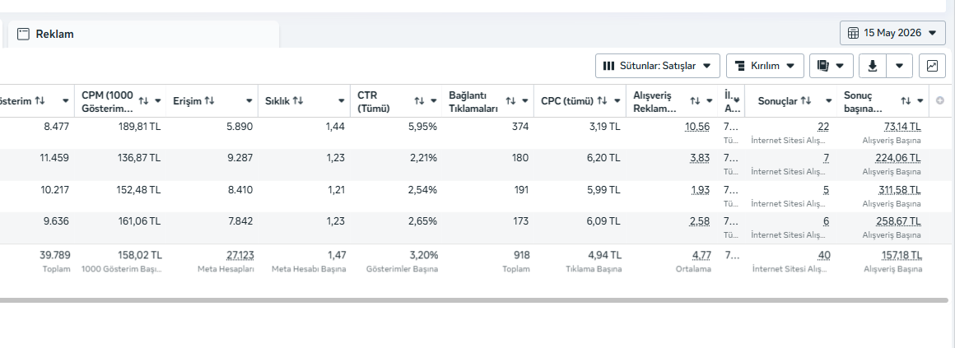Open the Kırılım dropdown
955x348 pixels.
tap(765, 66)
